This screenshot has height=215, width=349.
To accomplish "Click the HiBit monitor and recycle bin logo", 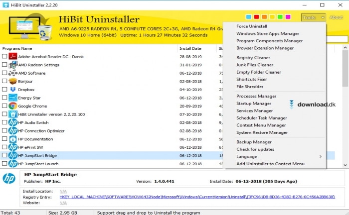I will click(x=30, y=27).
